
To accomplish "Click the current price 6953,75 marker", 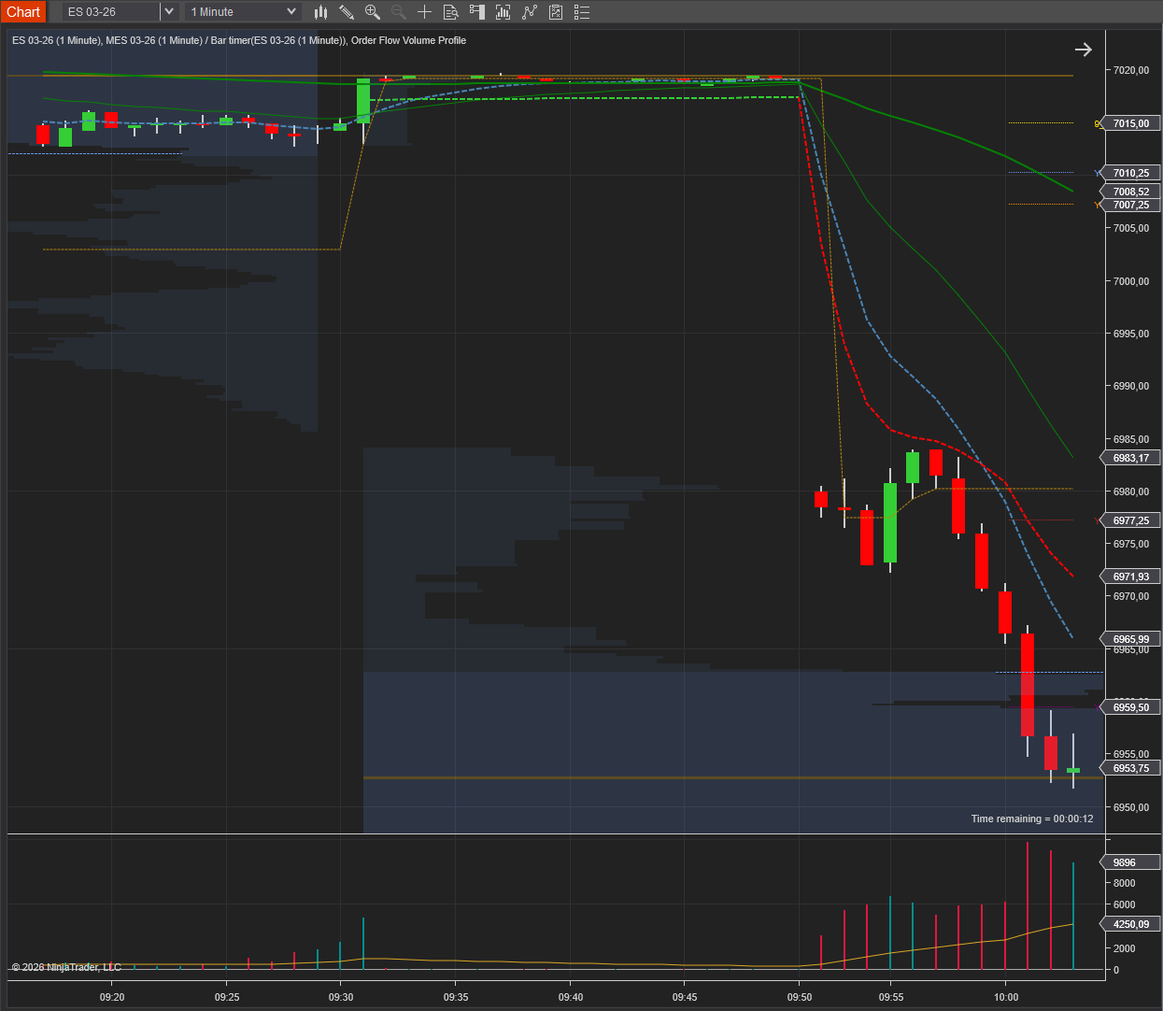I will [x=1131, y=768].
